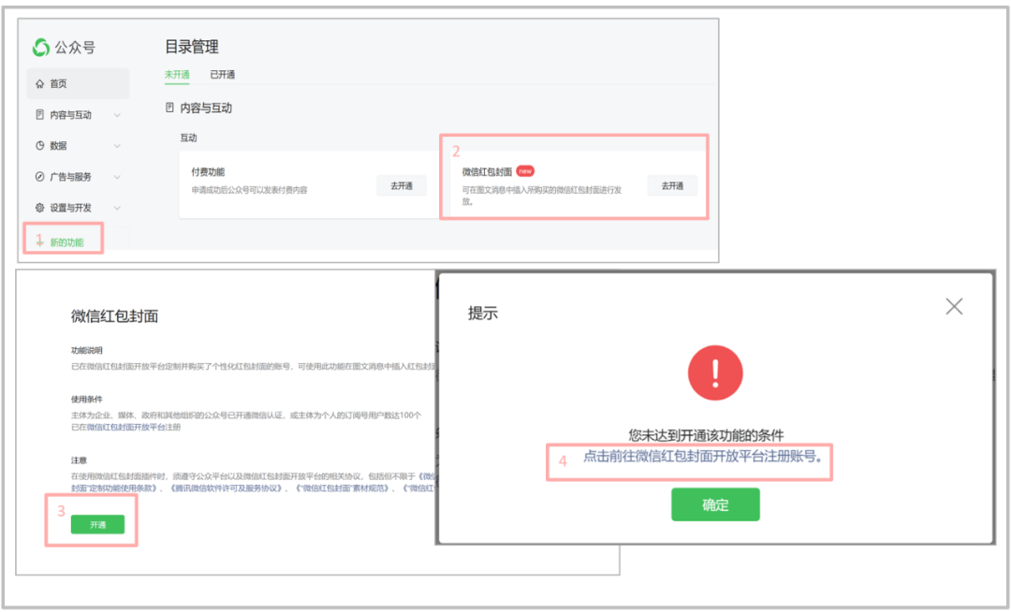Switch to the 已开通 tab

223,75
